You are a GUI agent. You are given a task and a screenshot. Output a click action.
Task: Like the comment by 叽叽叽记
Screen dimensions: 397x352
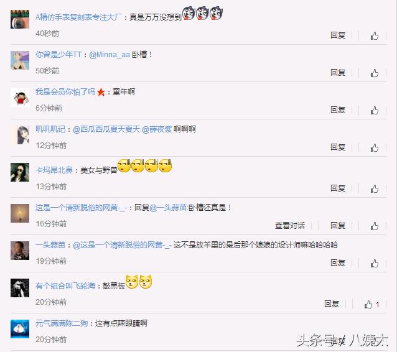[375, 147]
